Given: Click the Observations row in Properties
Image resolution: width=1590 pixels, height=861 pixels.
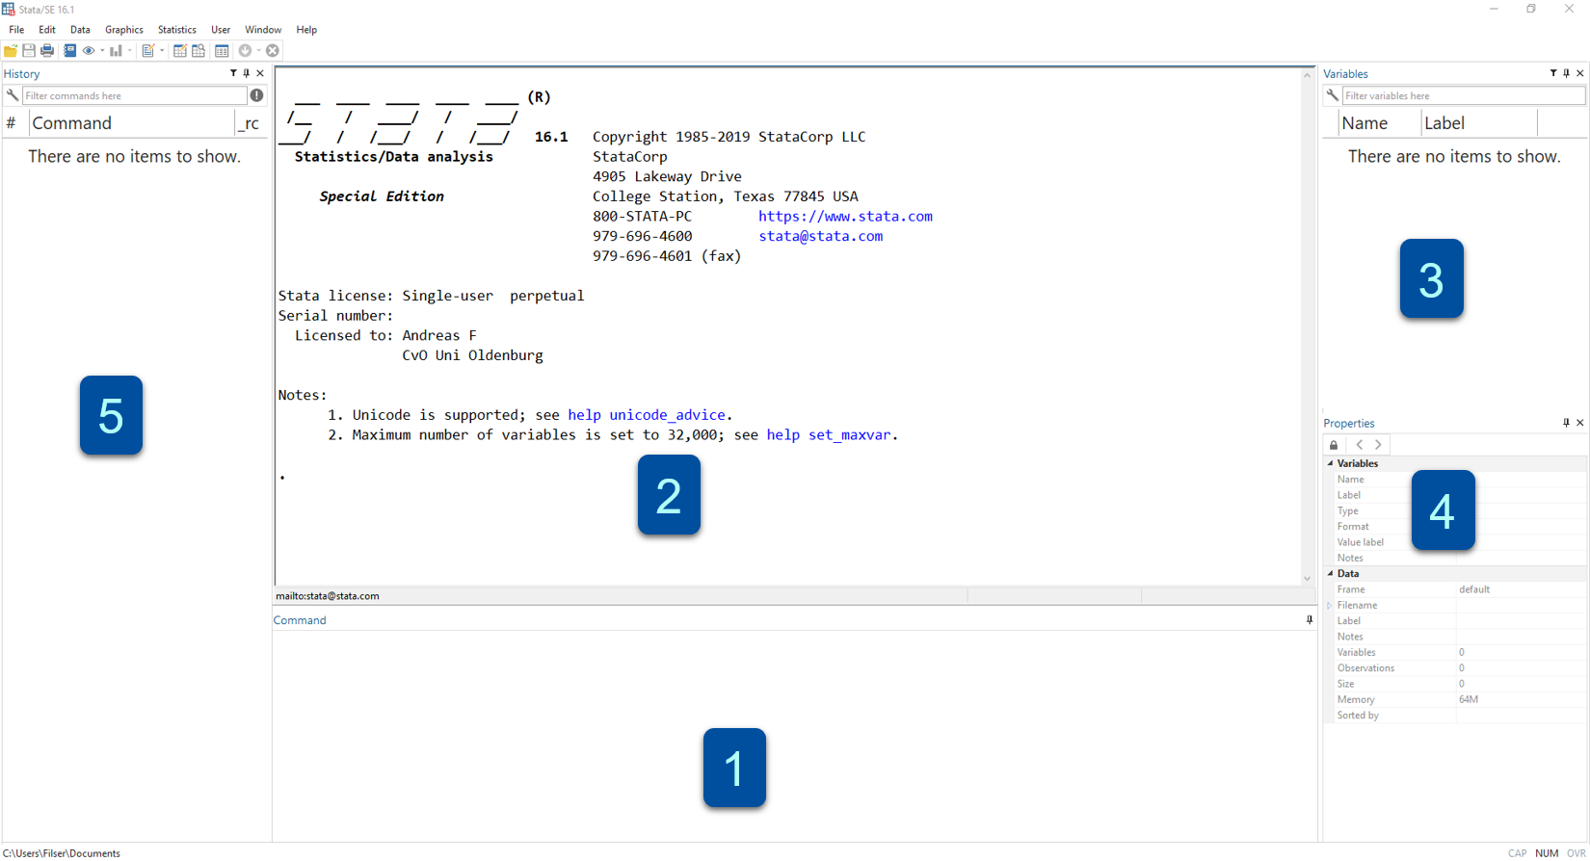Looking at the screenshot, I should [x=1455, y=668].
